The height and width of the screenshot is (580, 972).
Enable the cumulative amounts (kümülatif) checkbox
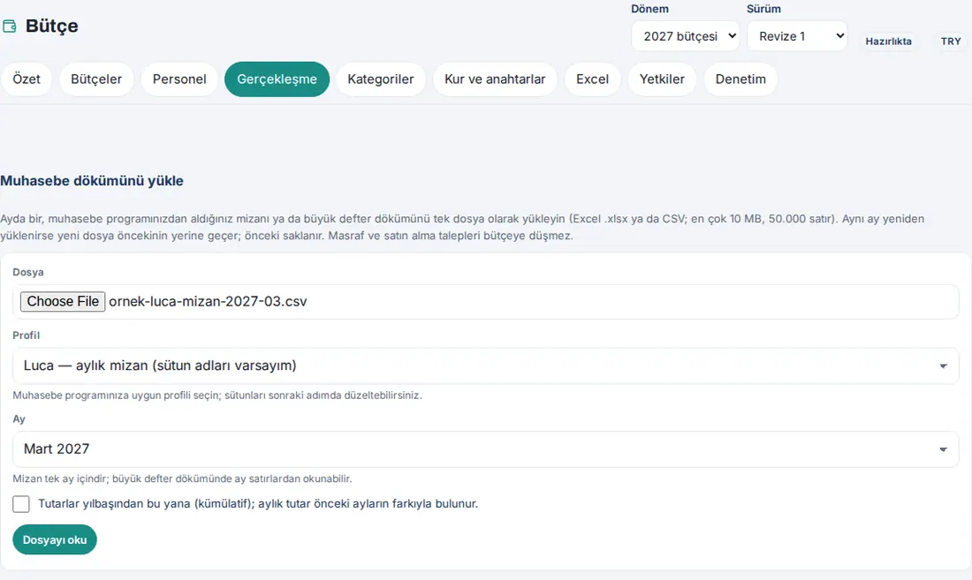(21, 504)
